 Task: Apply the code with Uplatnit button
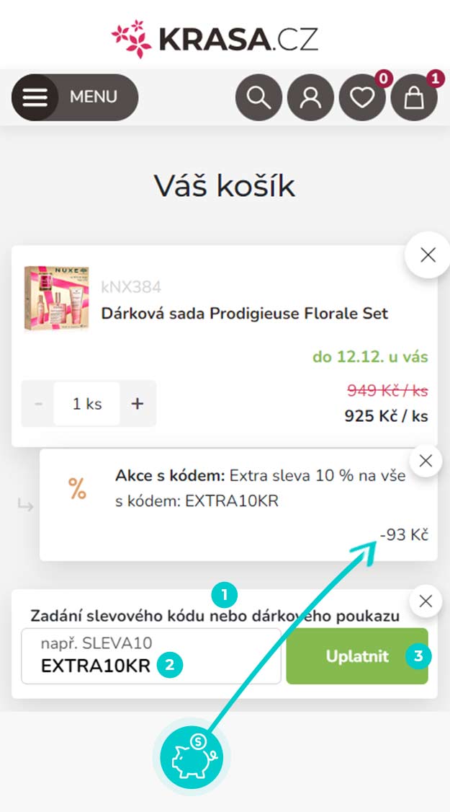357,656
